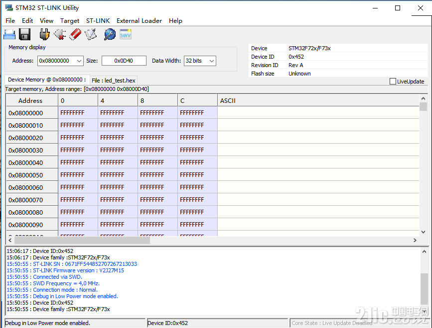Open the ST-LINK menu
The width and height of the screenshot is (432, 328).
98,20
